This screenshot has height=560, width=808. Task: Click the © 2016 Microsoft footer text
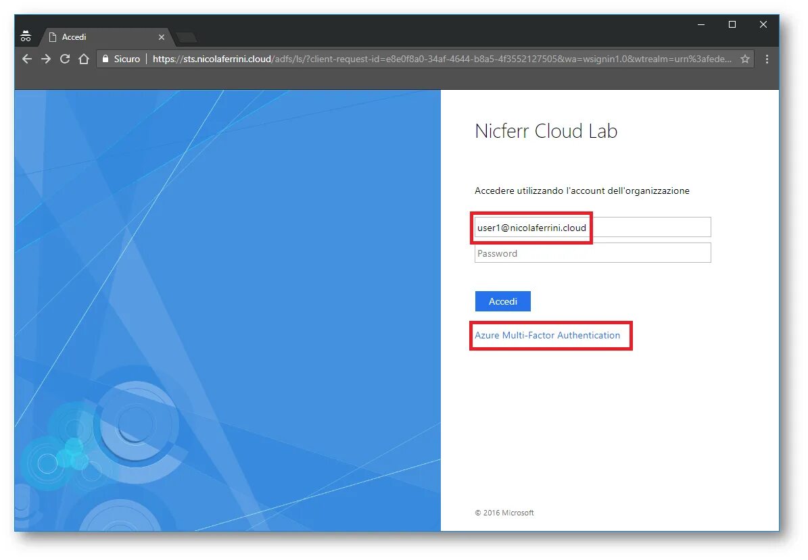point(504,513)
